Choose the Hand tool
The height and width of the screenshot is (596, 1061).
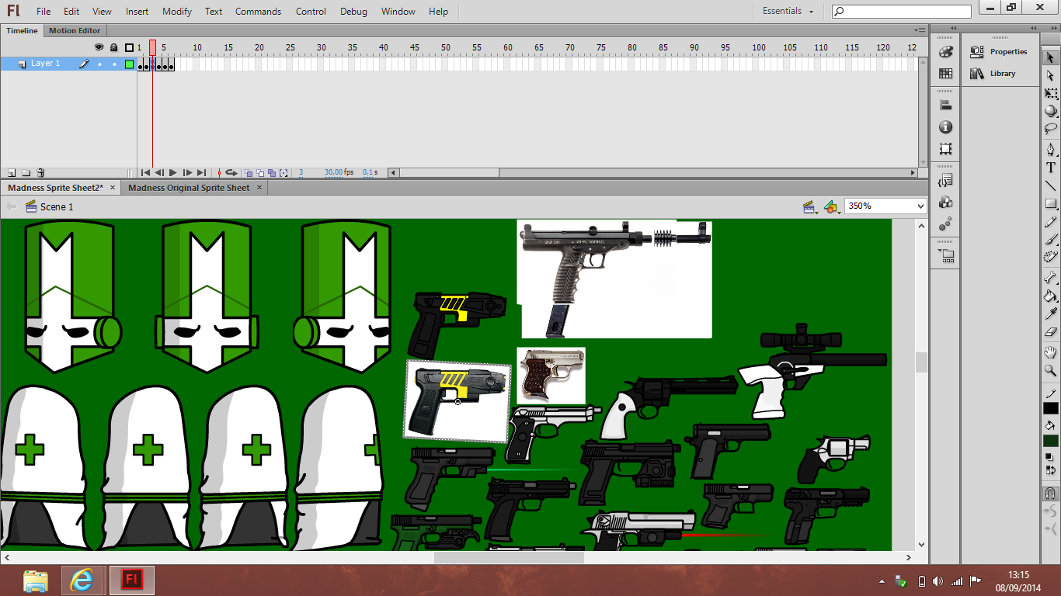(1050, 353)
